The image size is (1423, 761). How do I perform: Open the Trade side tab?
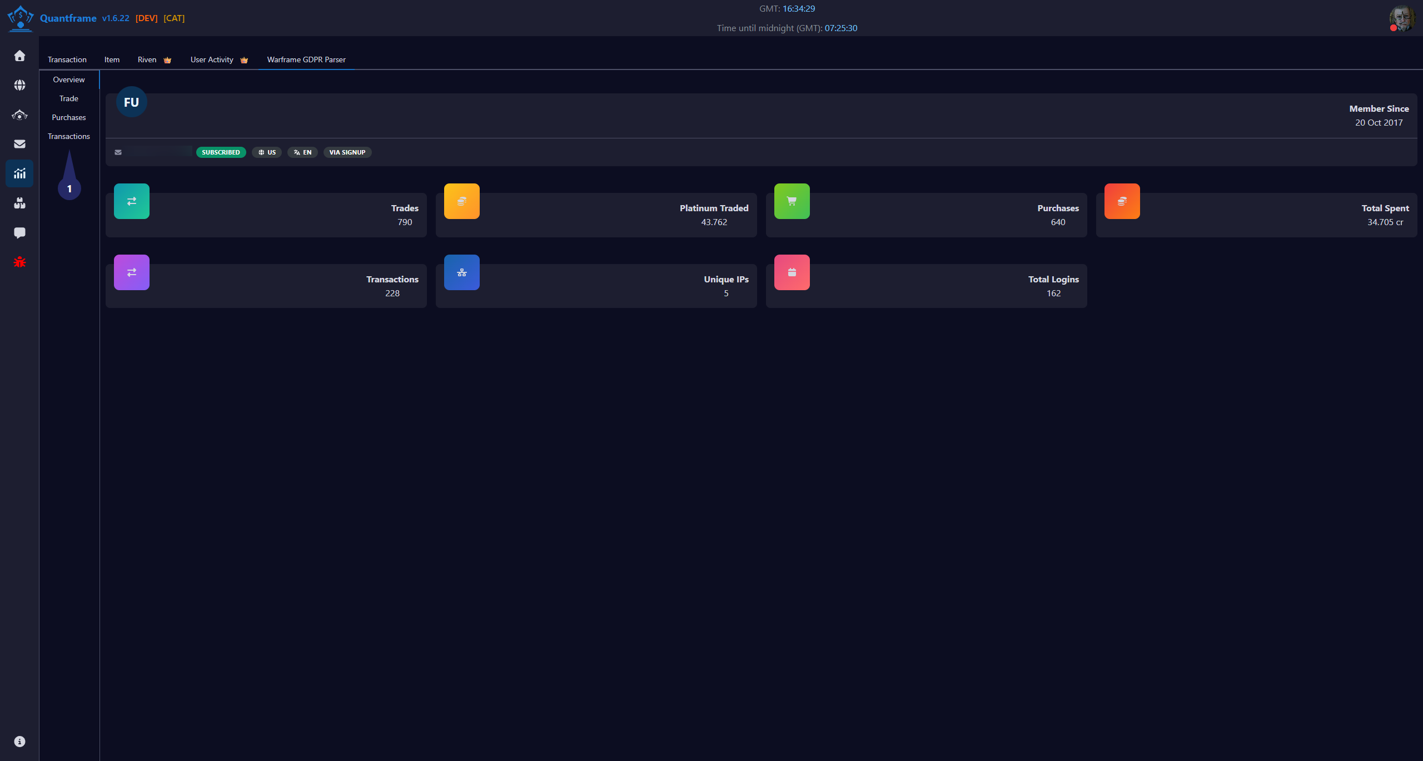pos(69,98)
